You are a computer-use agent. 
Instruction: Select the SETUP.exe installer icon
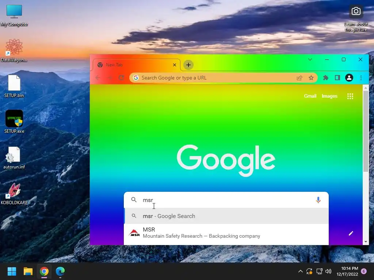14,122
